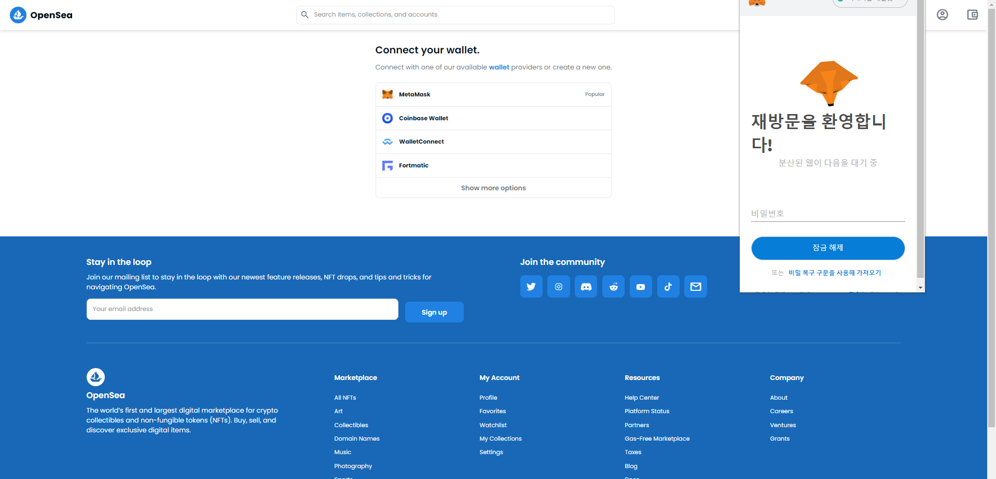Open Settings footer link
Image resolution: width=996 pixels, height=479 pixels.
[x=491, y=452]
